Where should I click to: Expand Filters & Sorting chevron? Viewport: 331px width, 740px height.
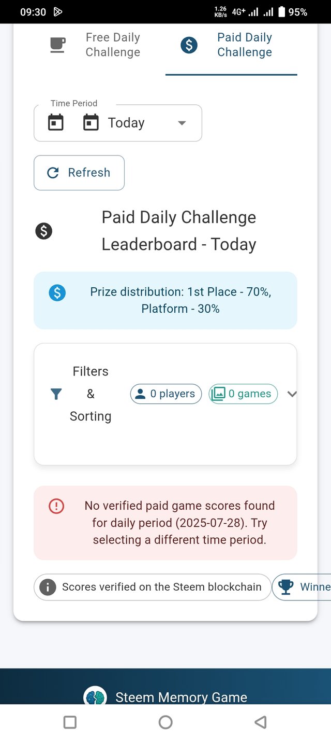292,394
